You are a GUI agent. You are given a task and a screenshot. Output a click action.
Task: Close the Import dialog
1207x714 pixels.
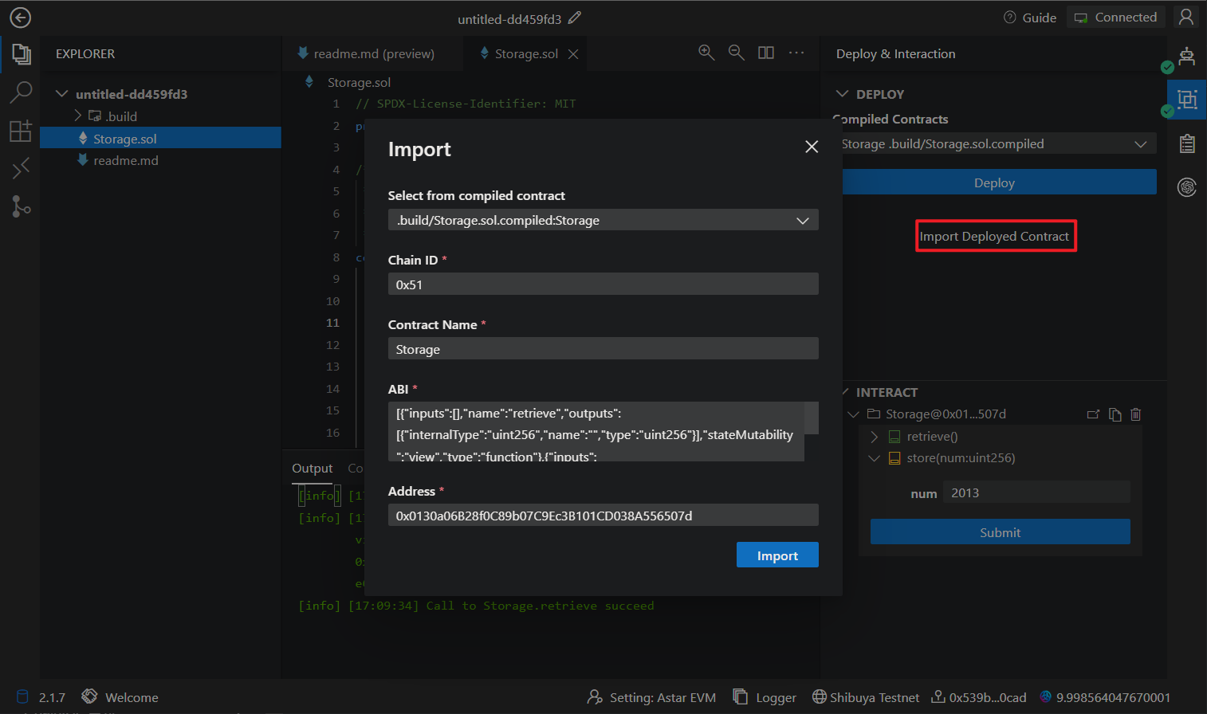coord(812,147)
